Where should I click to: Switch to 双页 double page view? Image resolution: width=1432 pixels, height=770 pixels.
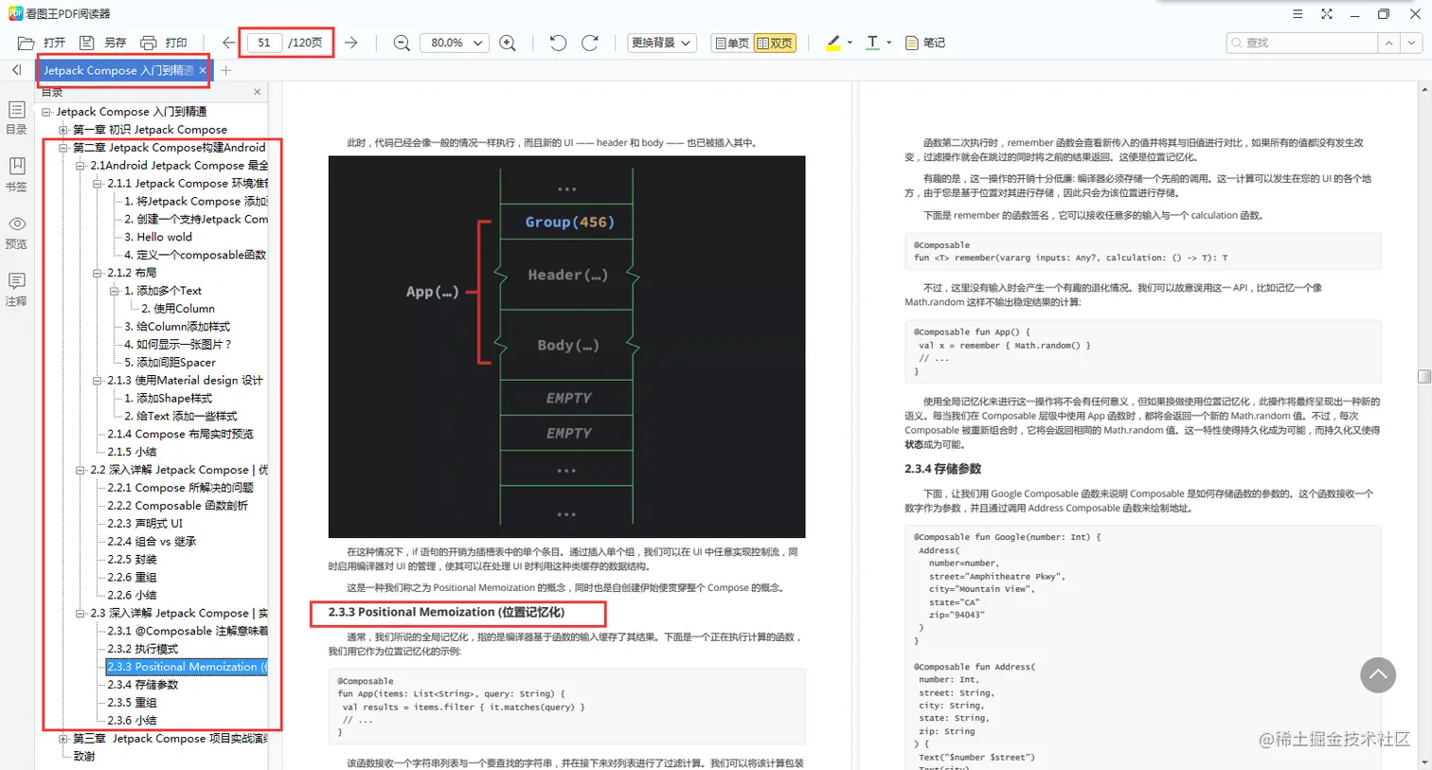(775, 43)
